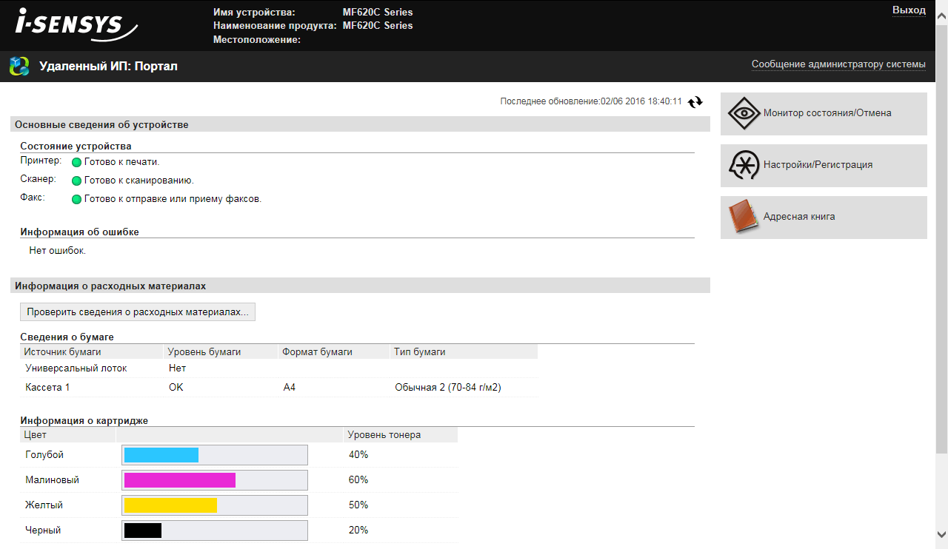Click the Нет ошибок message
This screenshot has width=948, height=549.
click(58, 251)
